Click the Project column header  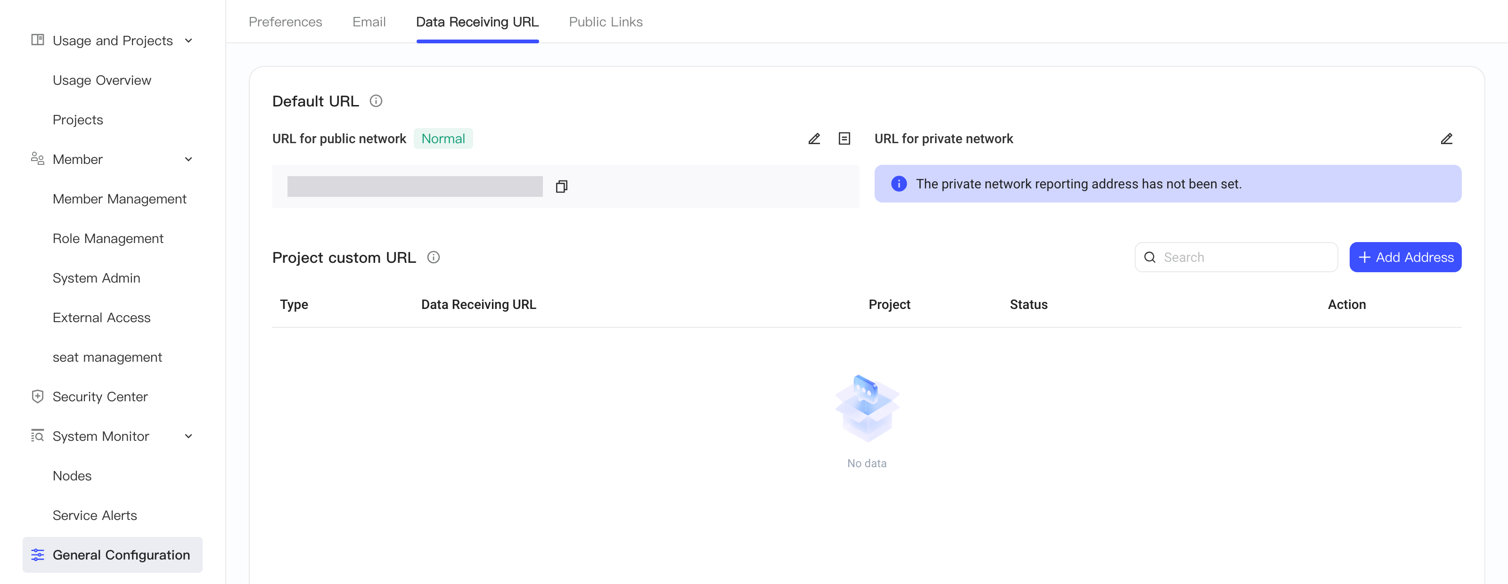tap(889, 305)
